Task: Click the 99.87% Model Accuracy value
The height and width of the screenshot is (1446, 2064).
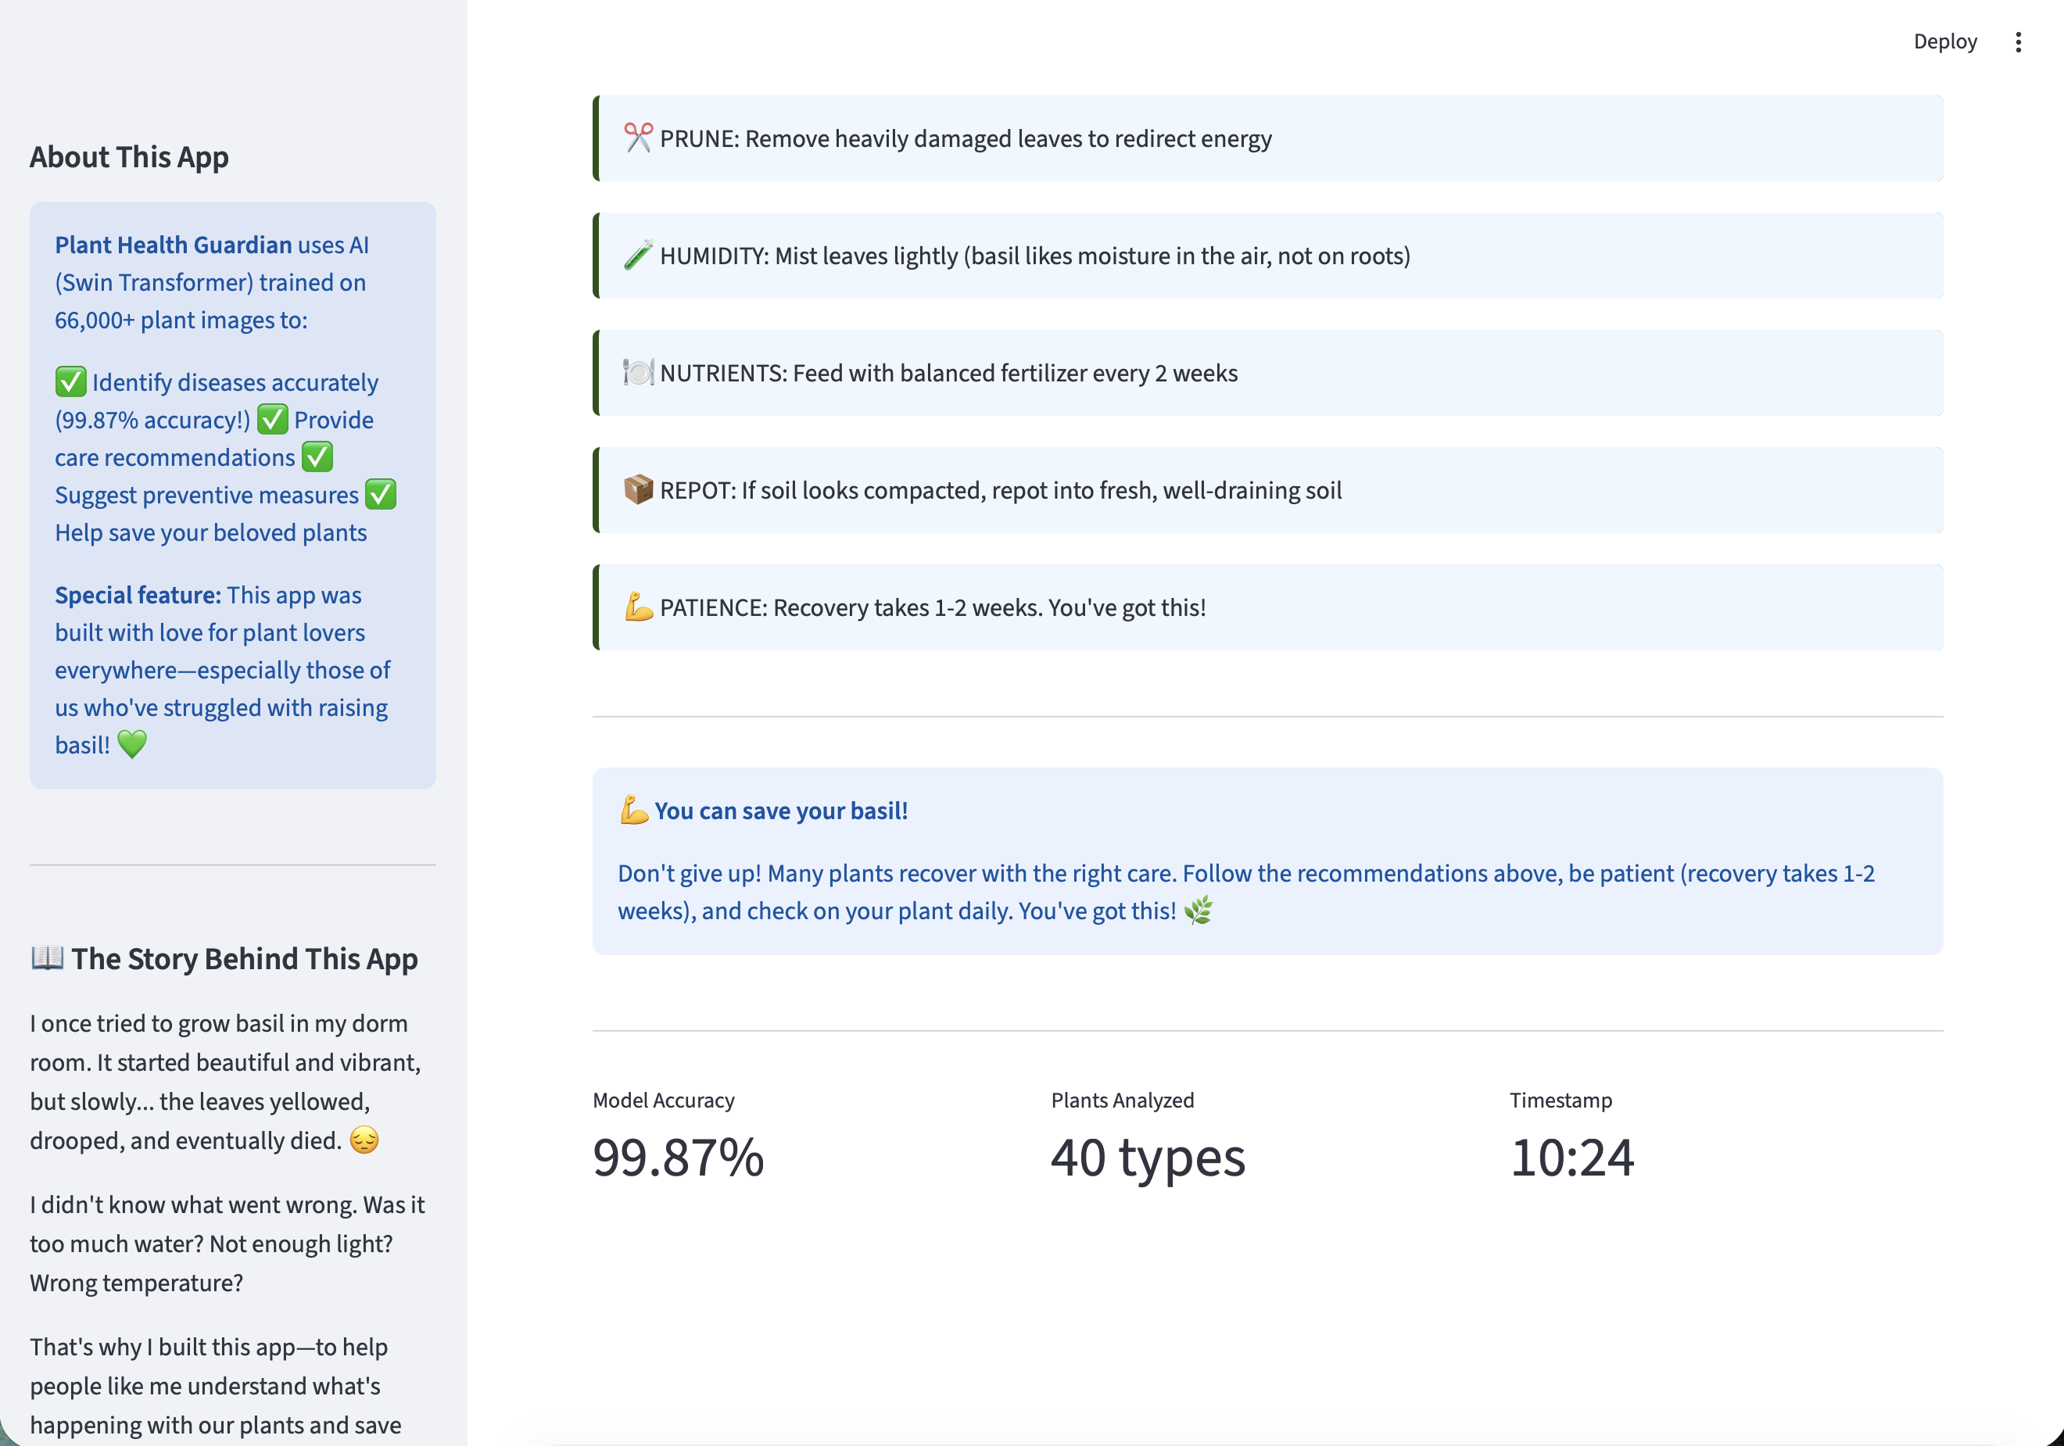Action: click(678, 1158)
